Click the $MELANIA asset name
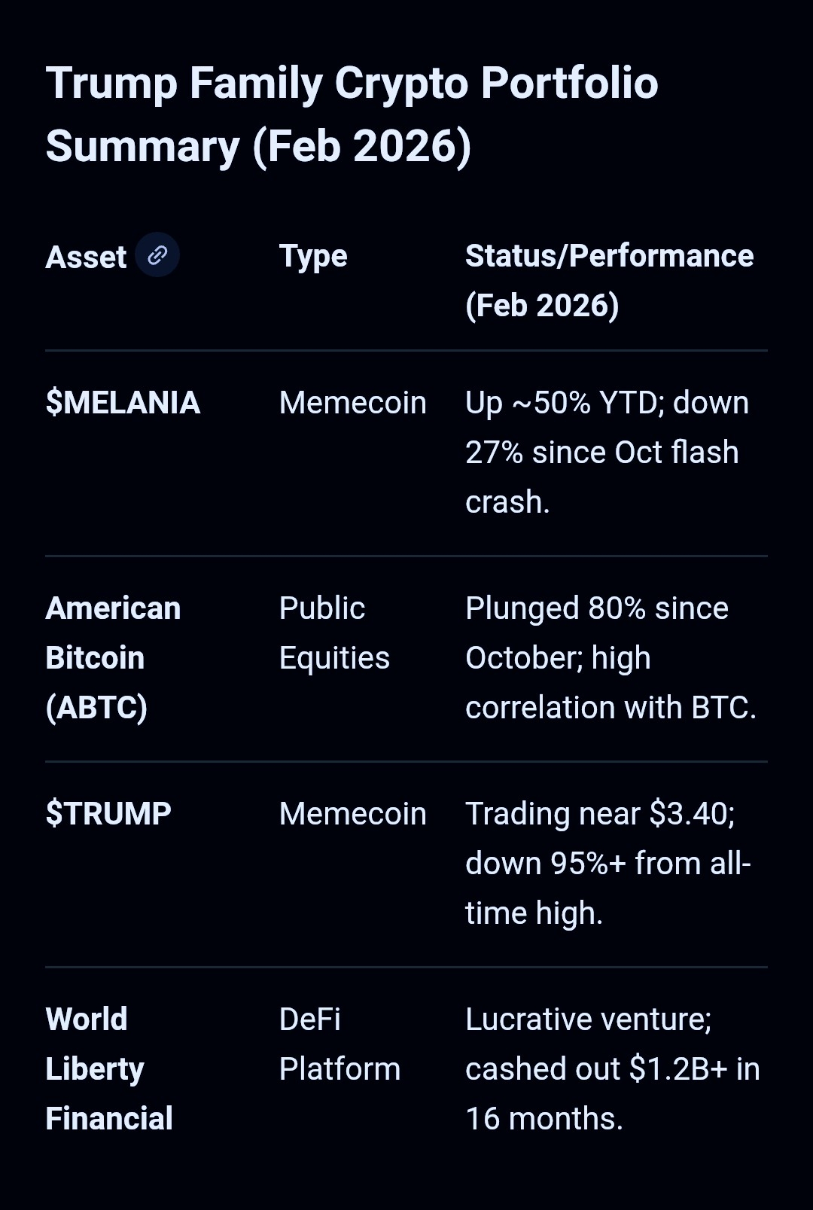This screenshot has width=813, height=1210. 123,403
